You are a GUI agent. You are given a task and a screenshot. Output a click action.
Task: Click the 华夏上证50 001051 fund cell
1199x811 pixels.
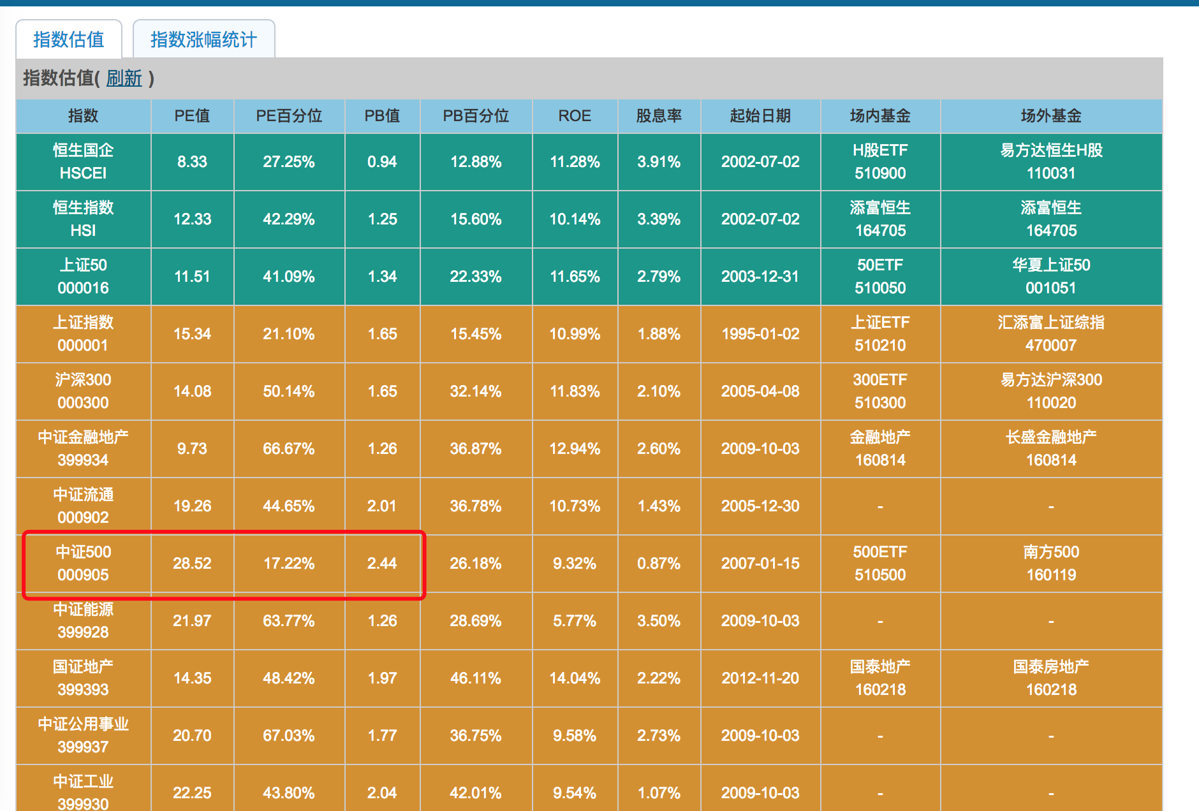(x=1051, y=277)
